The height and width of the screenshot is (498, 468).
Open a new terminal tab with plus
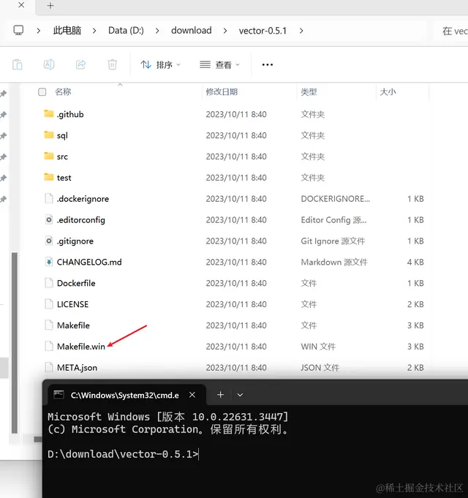point(220,395)
